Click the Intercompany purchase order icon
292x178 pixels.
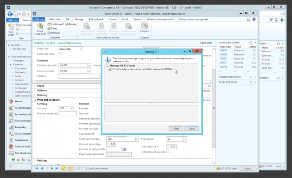tap(128, 29)
